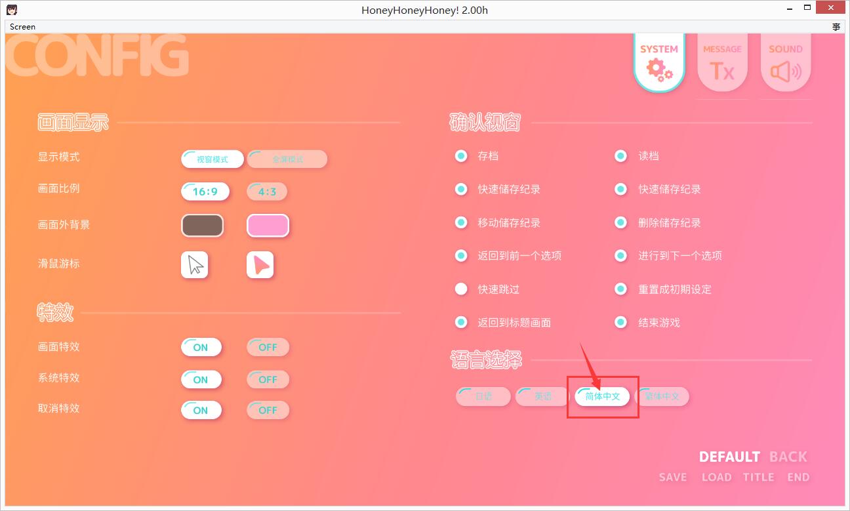Turn 画面特效 OFF
The height and width of the screenshot is (511, 850).
268,348
